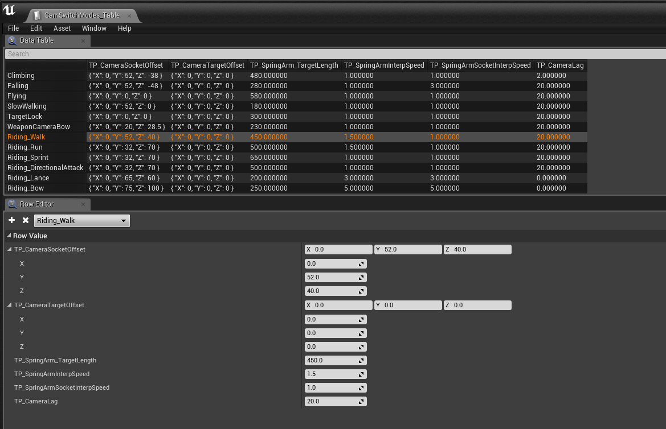
Task: Click the Z 40.0 socket offset vector field
Action: (x=477, y=250)
